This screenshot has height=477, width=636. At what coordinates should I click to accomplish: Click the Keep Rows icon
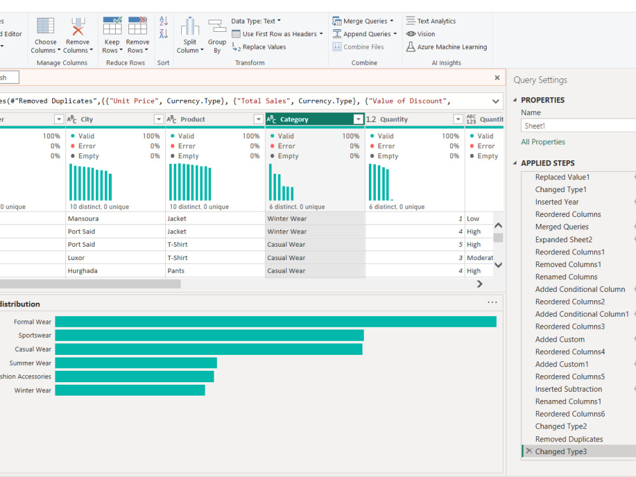112,25
